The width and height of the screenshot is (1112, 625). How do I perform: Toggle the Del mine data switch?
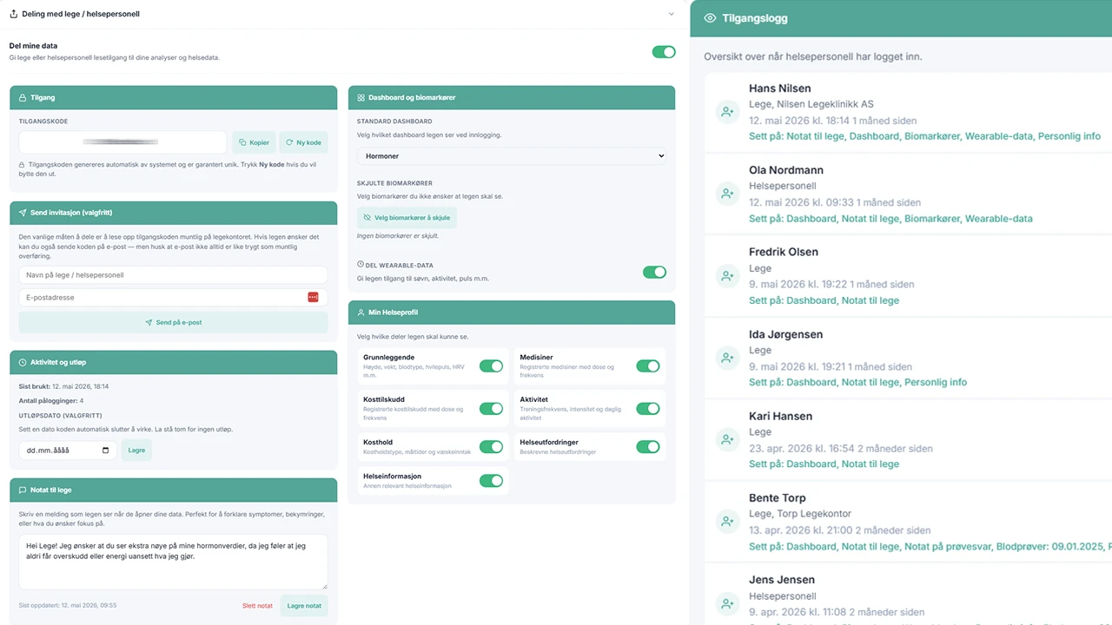tap(664, 52)
